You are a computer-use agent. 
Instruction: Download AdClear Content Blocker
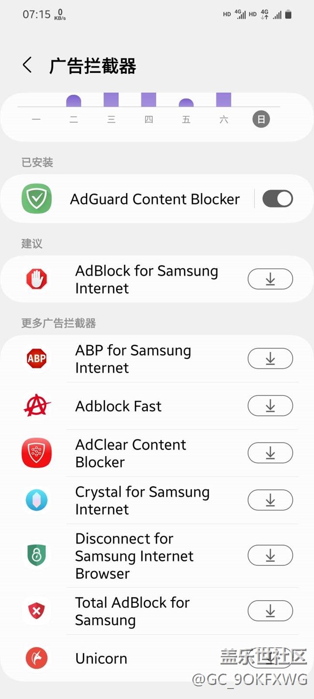(x=270, y=453)
